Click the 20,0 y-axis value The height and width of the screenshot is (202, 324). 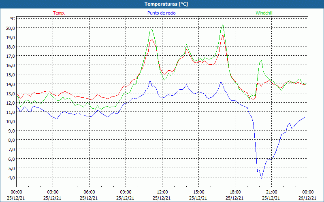(x=11, y=28)
